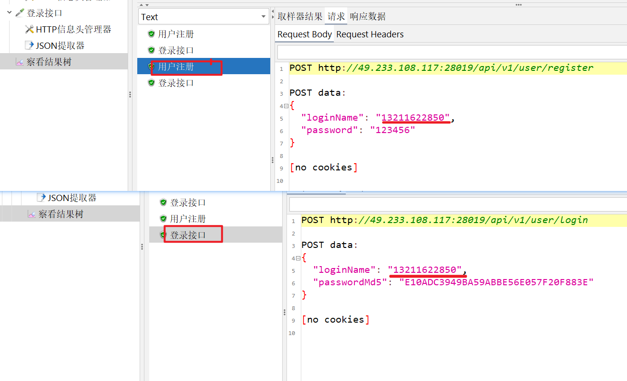Click [no cookies] text in register request
Screen dimensions: 627x381
click(324, 168)
